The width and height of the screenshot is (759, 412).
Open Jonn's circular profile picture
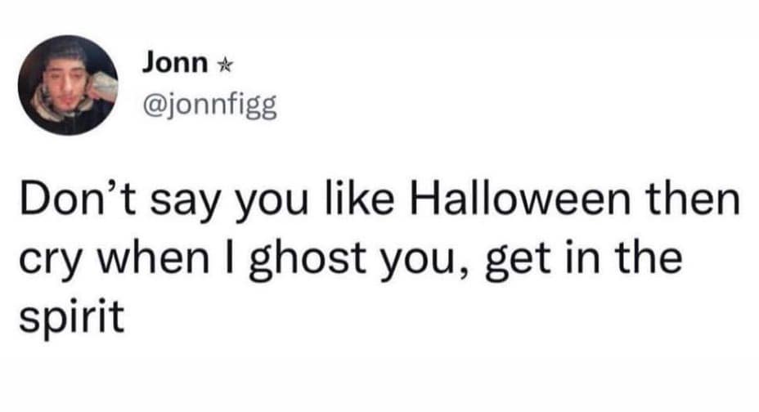(68, 85)
